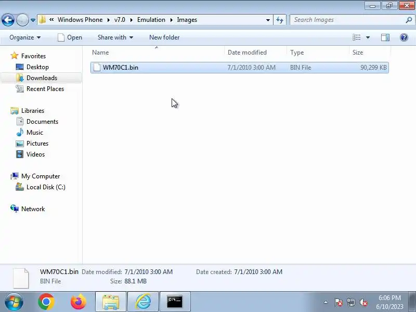Close the Explorer window
The image size is (416, 312).
407,5
